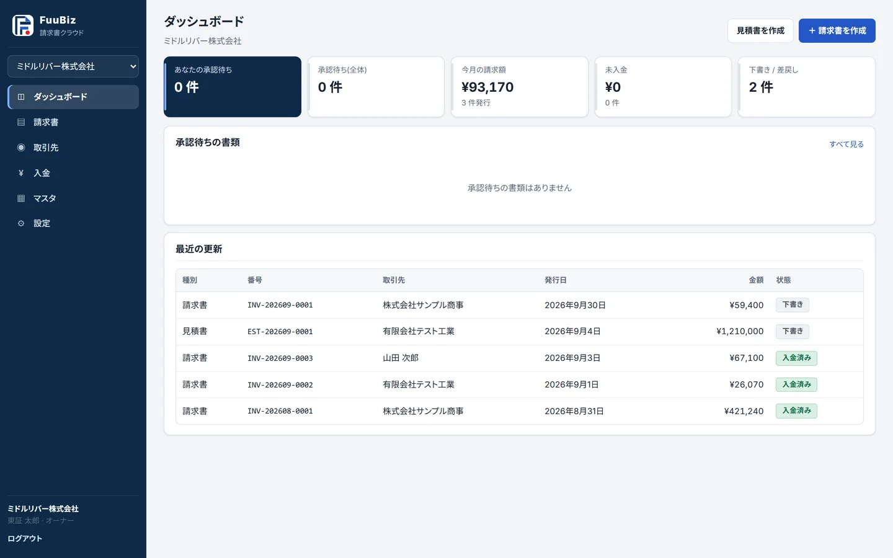893x558 pixels.
Task: Open invoice INV-202609-0003
Action: [x=520, y=358]
